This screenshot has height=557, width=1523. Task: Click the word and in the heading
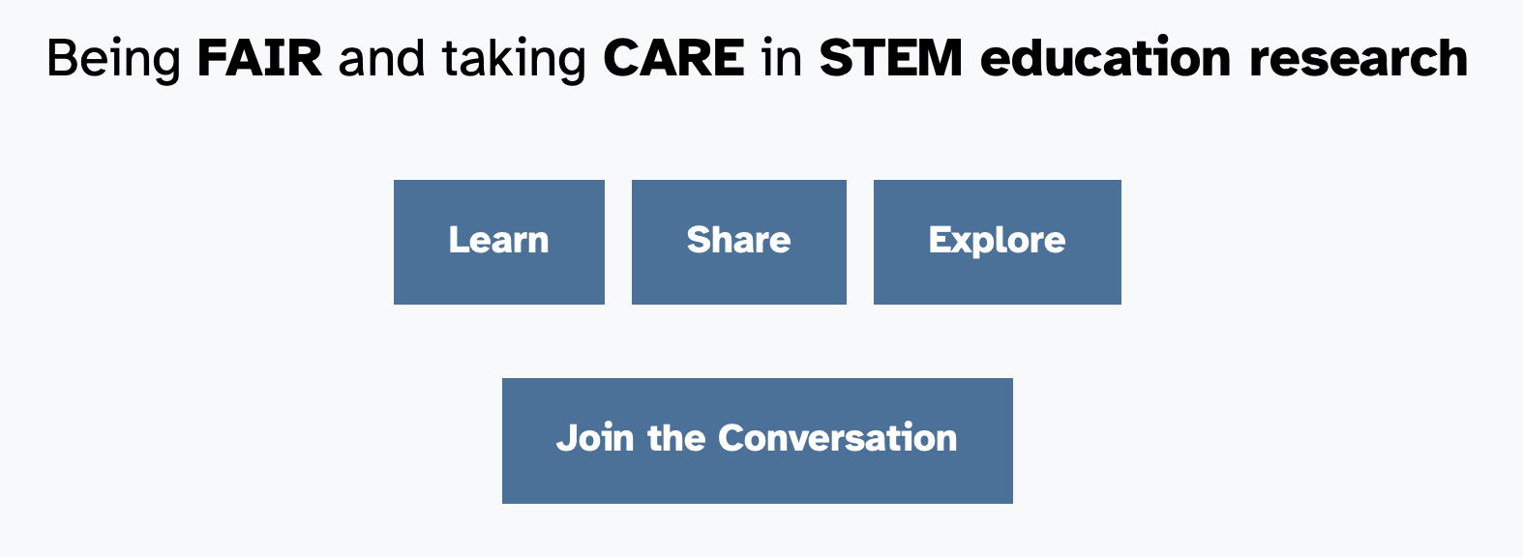(381, 59)
